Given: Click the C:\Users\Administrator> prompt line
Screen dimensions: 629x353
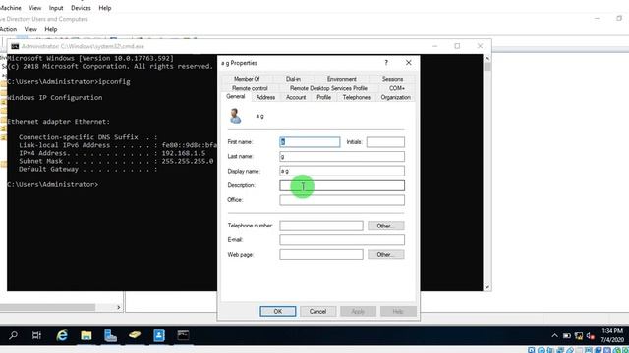Looking at the screenshot, I should pyautogui.click(x=52, y=184).
